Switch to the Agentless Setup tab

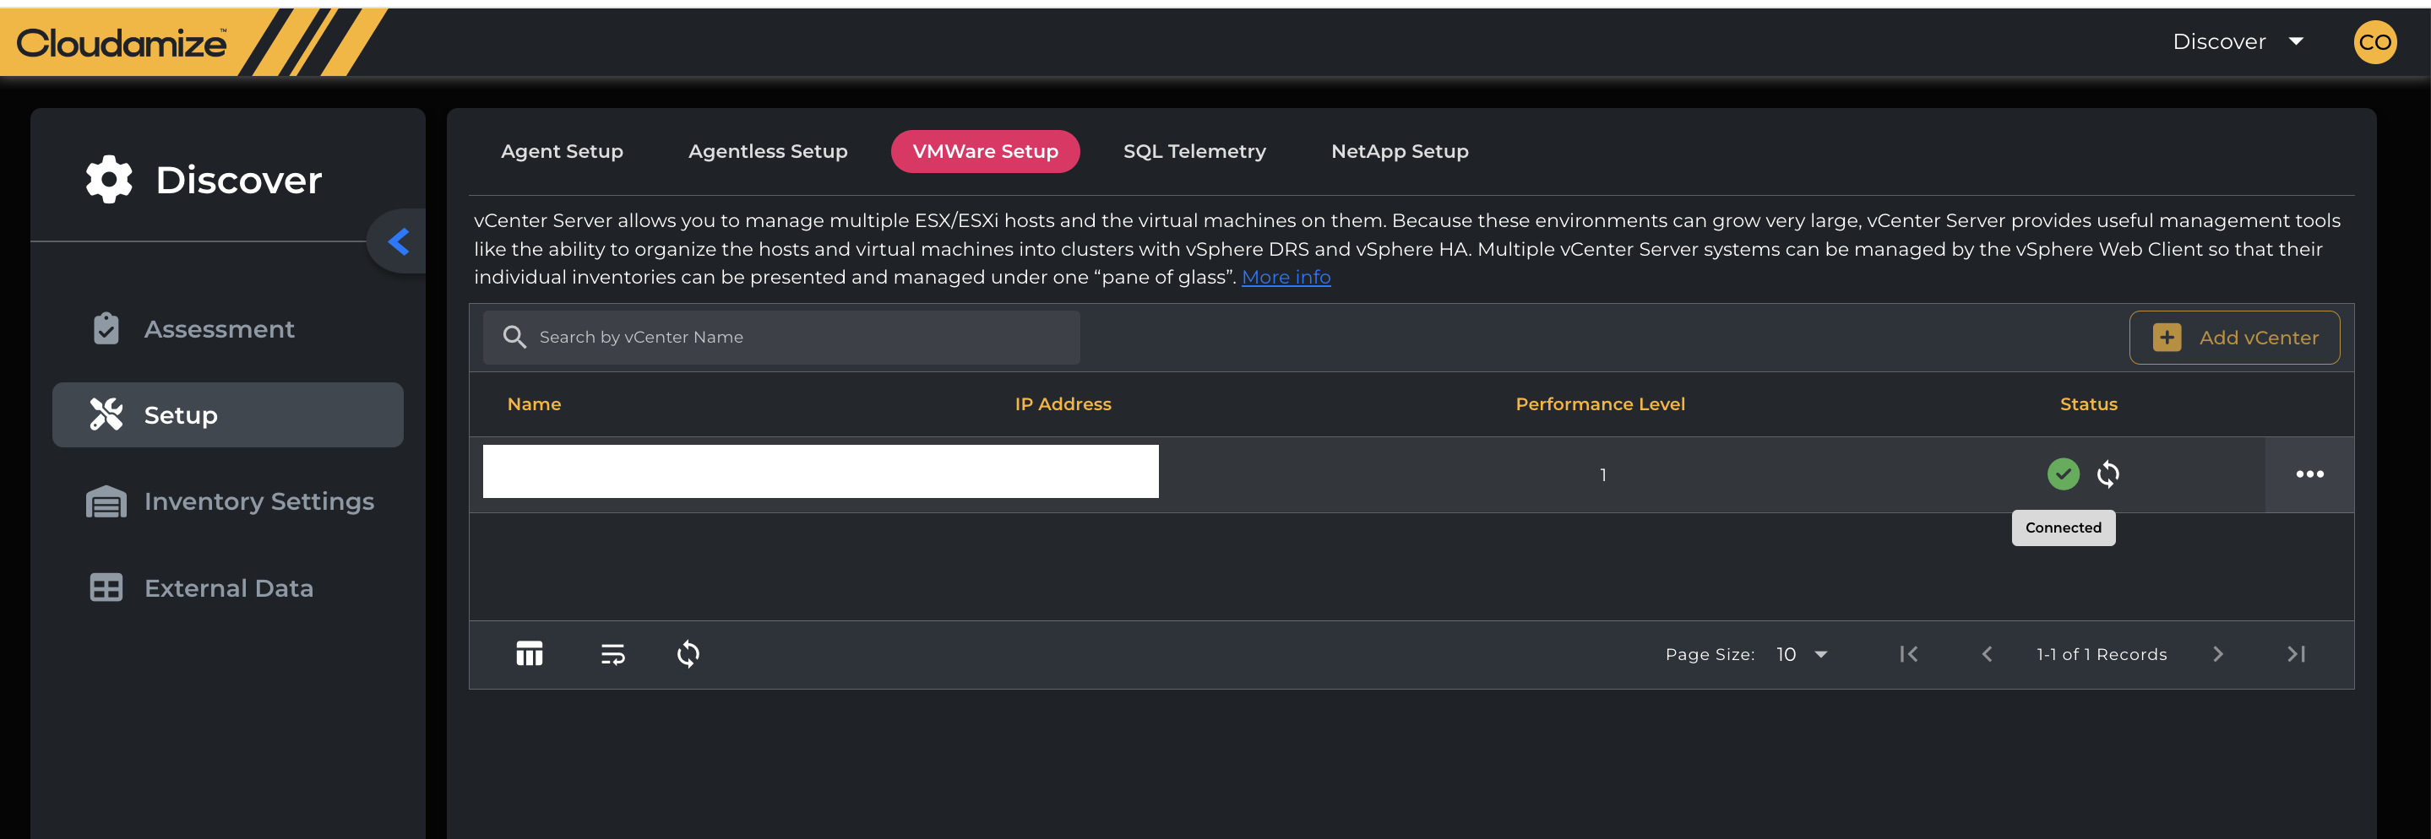pyautogui.click(x=767, y=152)
